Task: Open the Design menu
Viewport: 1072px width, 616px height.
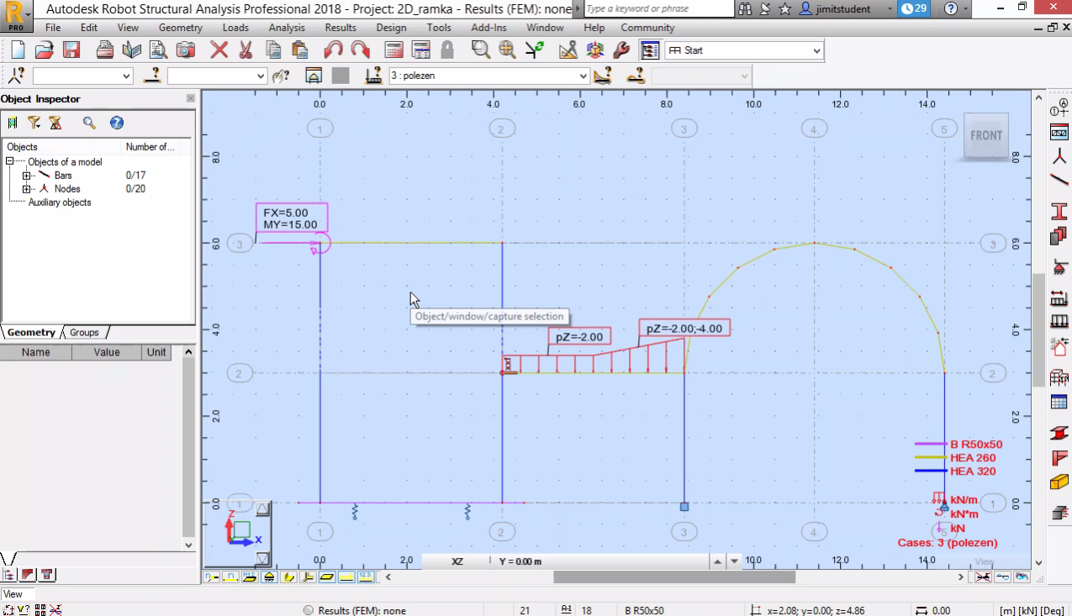Action: (391, 28)
